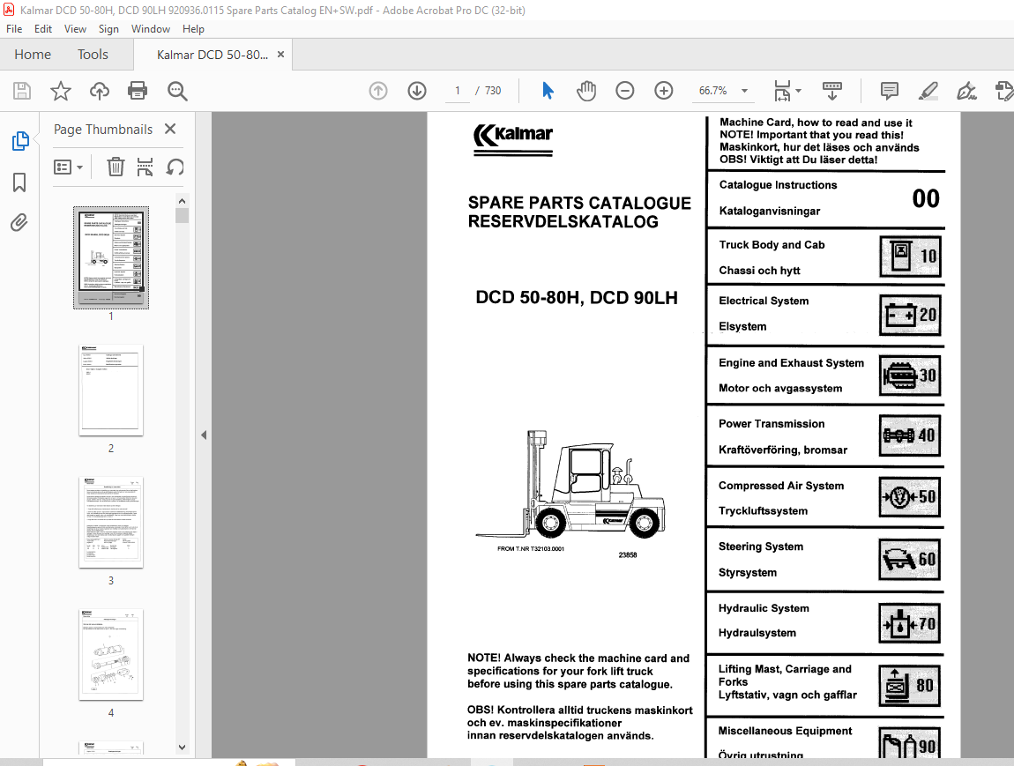Viewport: 1014px width, 766px height.
Task: Click the thumbnails panel scrollbar thumb
Action: point(183,215)
